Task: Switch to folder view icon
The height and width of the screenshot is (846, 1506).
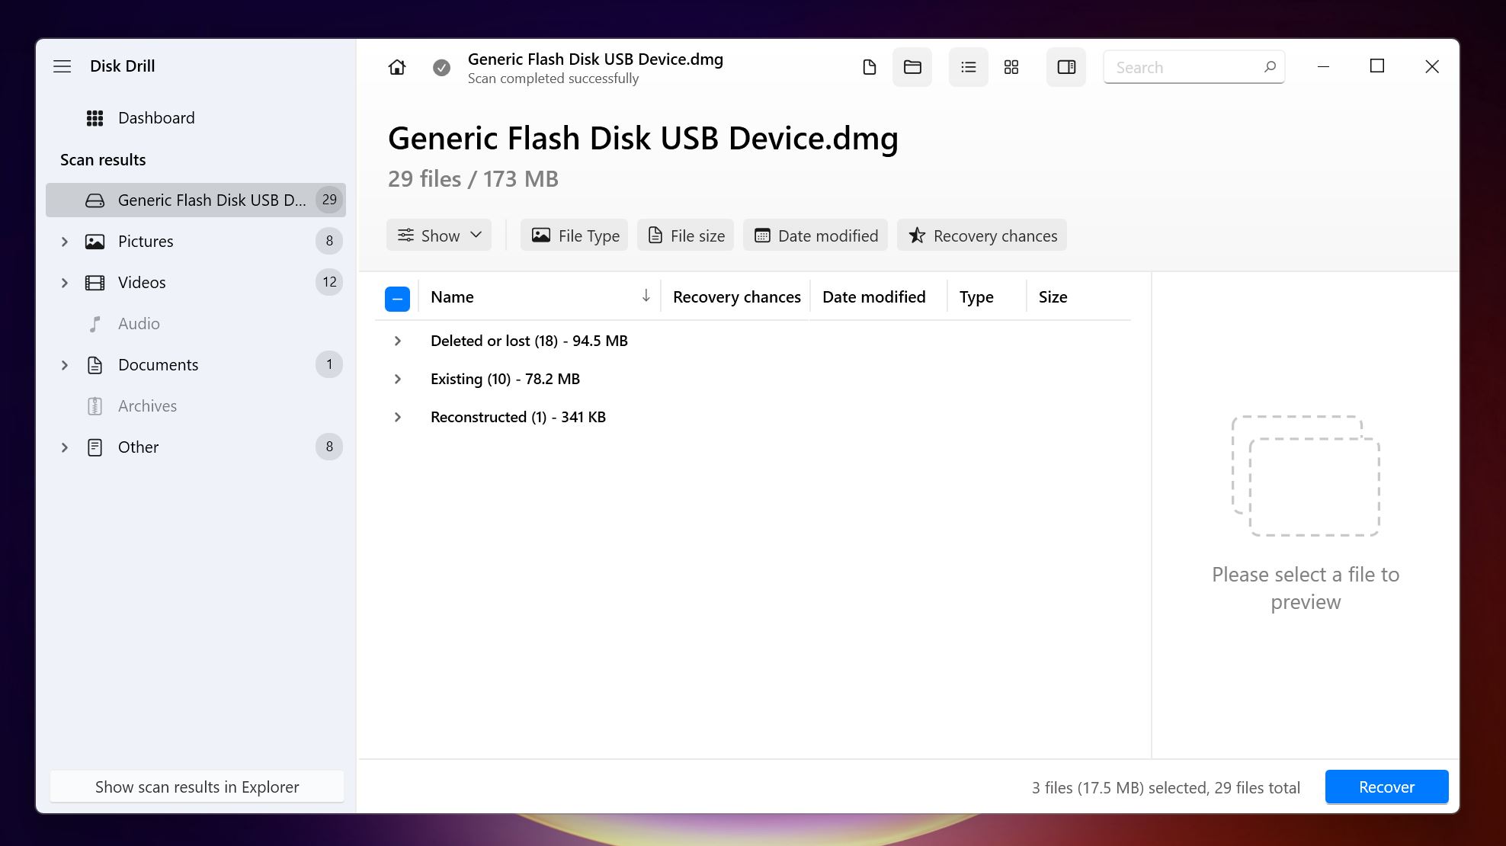Action: coord(912,67)
